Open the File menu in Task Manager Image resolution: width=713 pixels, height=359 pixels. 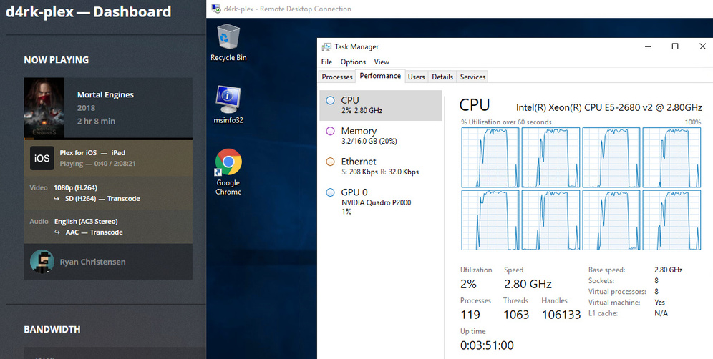[326, 62]
